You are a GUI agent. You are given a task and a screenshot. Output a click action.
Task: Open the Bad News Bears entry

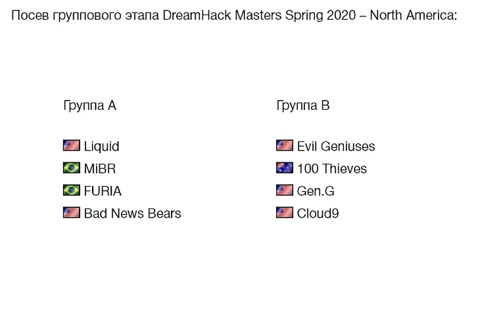coord(133,214)
